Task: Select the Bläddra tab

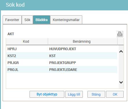Action: click(41, 20)
